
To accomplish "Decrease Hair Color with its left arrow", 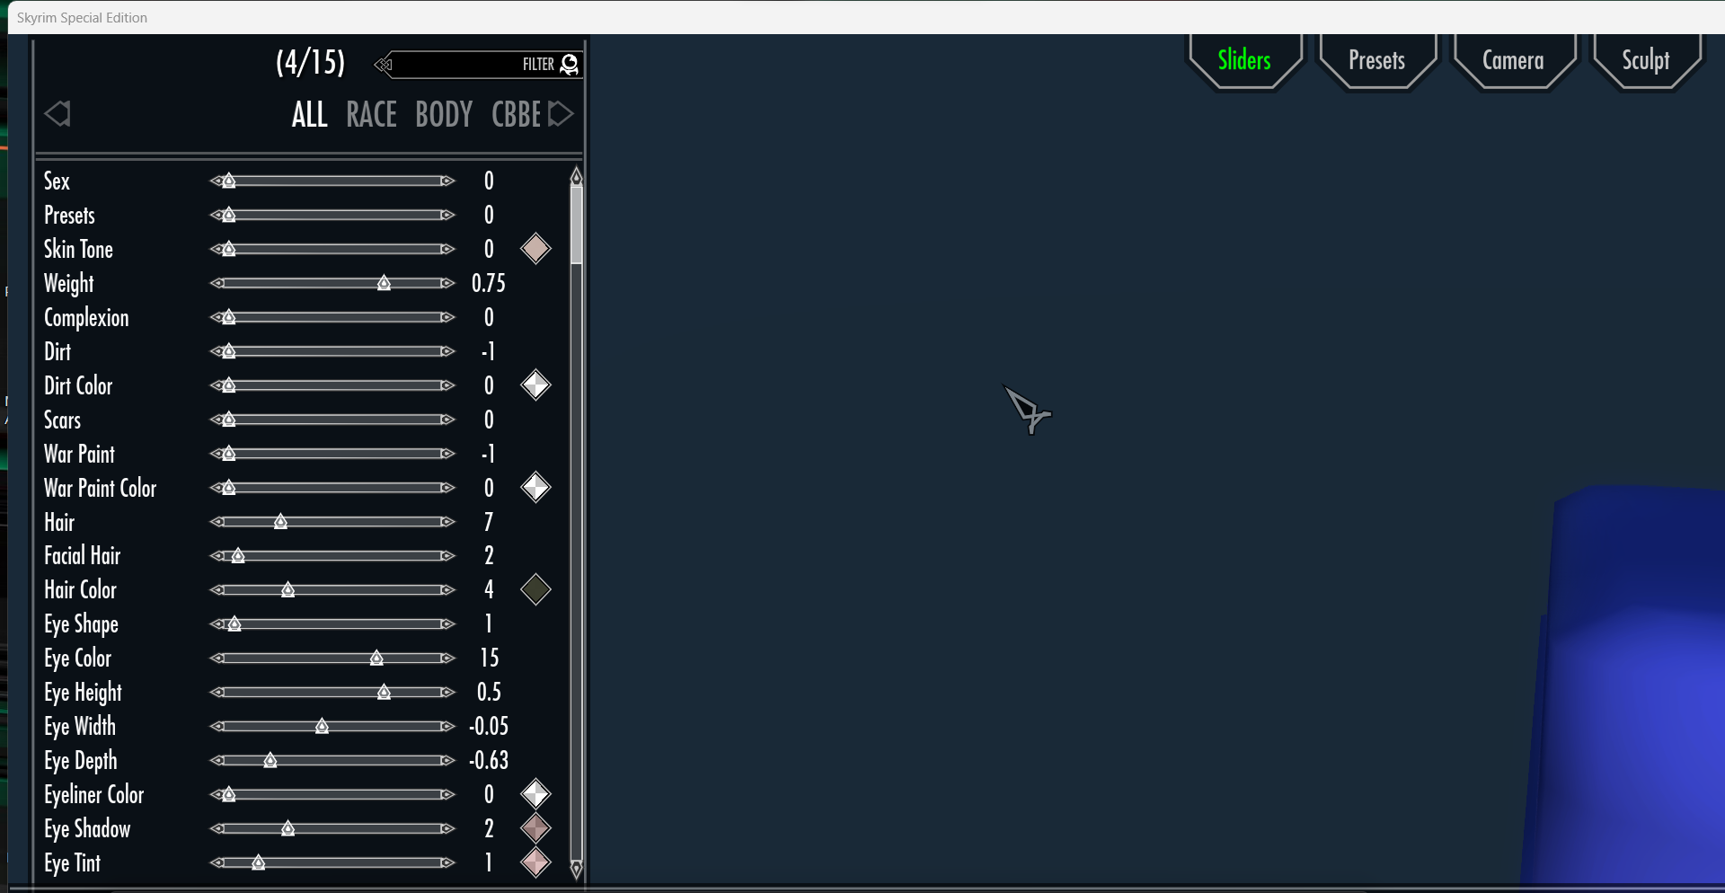I will click(x=217, y=591).
